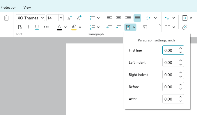
Task: Open the font size 14 dropdown
Action: pos(61,18)
